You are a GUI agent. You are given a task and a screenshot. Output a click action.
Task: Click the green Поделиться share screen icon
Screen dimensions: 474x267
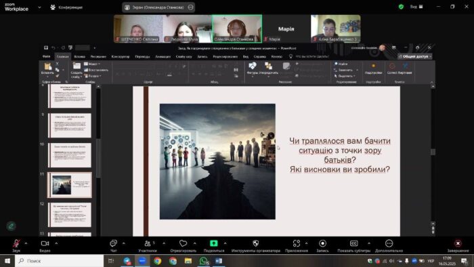pos(214,243)
